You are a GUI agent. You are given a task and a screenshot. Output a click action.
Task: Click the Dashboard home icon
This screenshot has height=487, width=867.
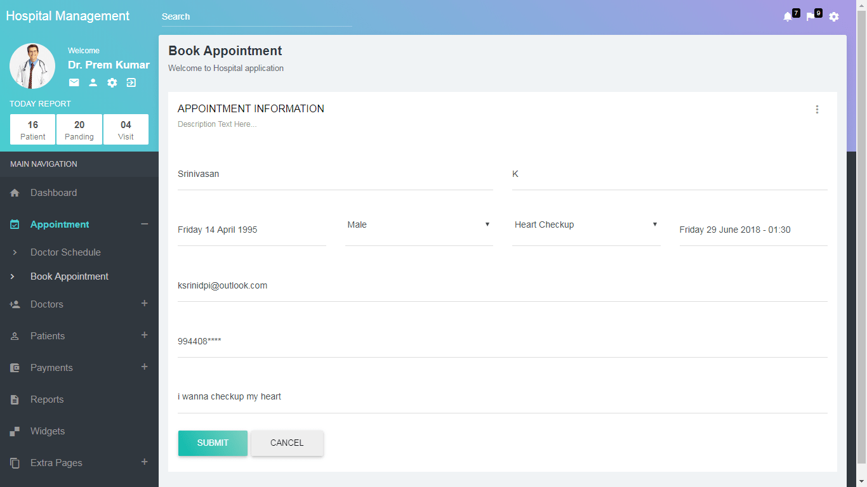point(15,193)
